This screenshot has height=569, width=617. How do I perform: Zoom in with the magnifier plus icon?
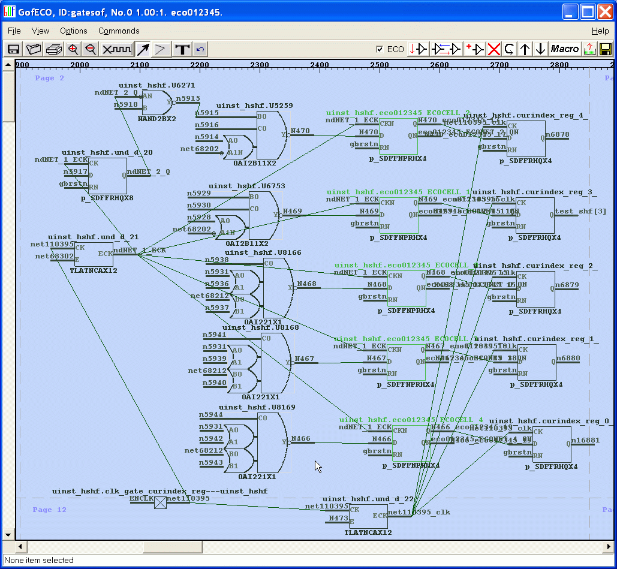73,49
